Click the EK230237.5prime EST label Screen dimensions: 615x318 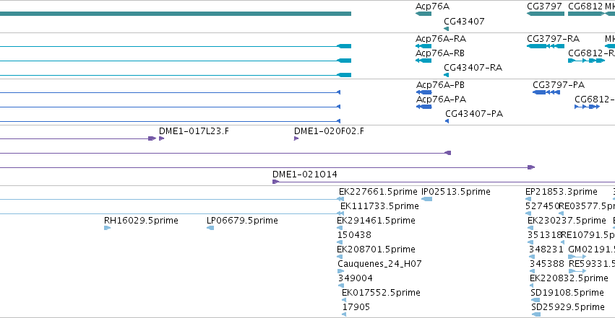[x=567, y=221]
